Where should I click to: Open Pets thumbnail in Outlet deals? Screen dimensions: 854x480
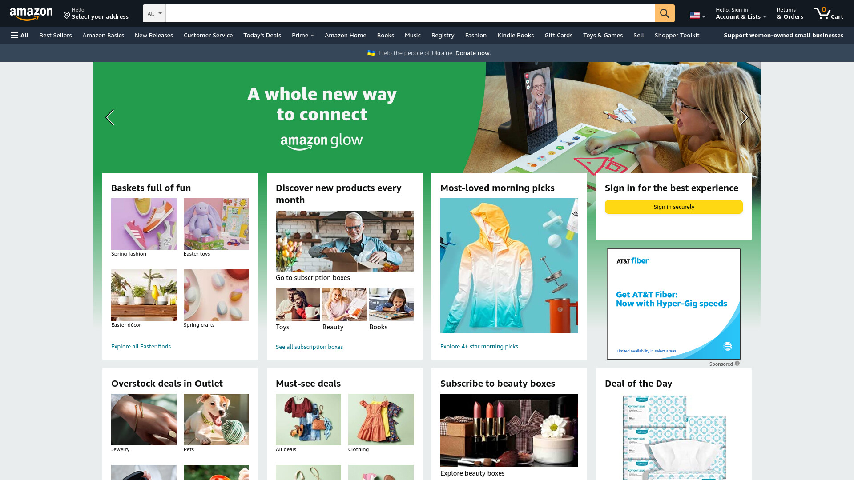point(216,420)
